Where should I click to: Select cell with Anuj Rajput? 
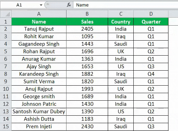point(39,89)
